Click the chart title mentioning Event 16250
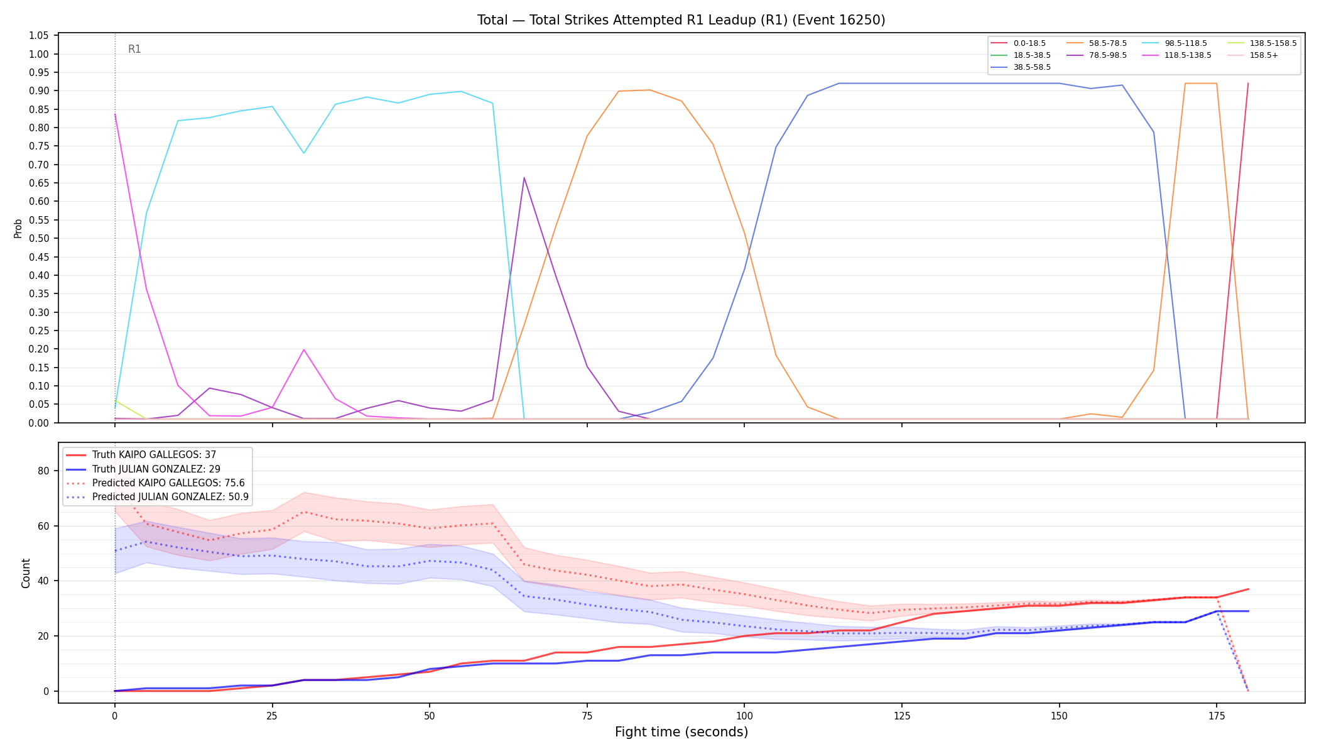 click(681, 20)
